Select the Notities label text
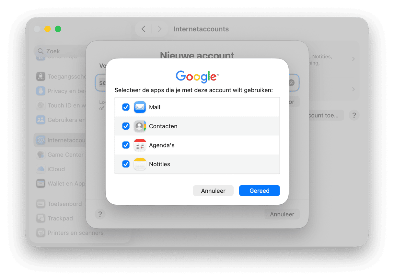The height and width of the screenshot is (280, 394). tap(159, 164)
